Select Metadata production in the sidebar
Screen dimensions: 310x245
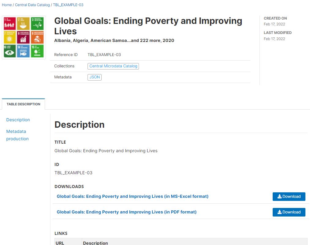[x=17, y=135]
